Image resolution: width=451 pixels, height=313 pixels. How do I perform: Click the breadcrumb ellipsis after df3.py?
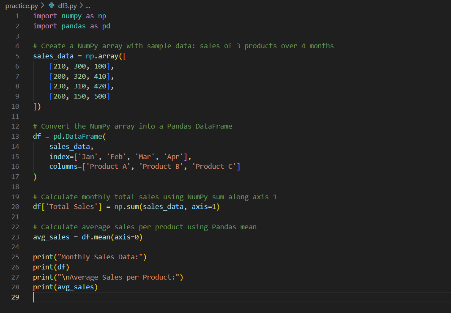(88, 6)
